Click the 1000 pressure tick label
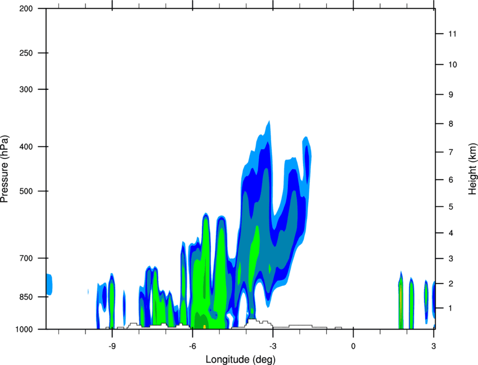This screenshot has width=478, height=365. 24,329
